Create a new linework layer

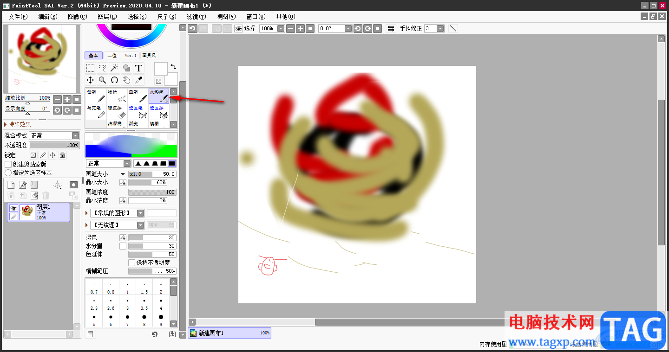[x=23, y=185]
